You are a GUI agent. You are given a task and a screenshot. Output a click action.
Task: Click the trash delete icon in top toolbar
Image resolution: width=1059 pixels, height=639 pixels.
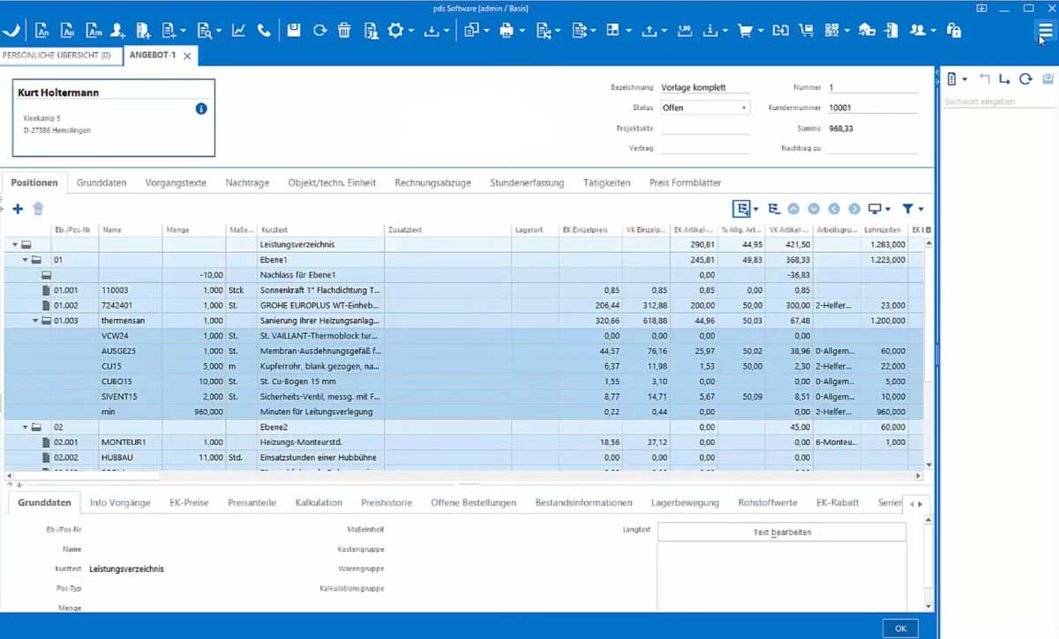point(344,30)
